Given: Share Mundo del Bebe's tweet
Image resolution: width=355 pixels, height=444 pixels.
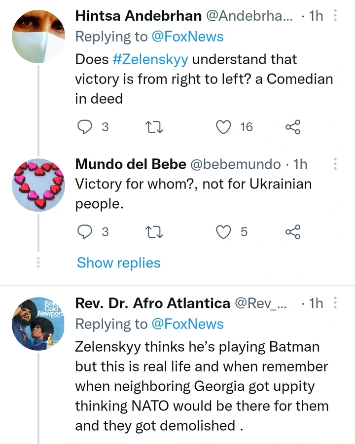Looking at the screenshot, I should (293, 231).
